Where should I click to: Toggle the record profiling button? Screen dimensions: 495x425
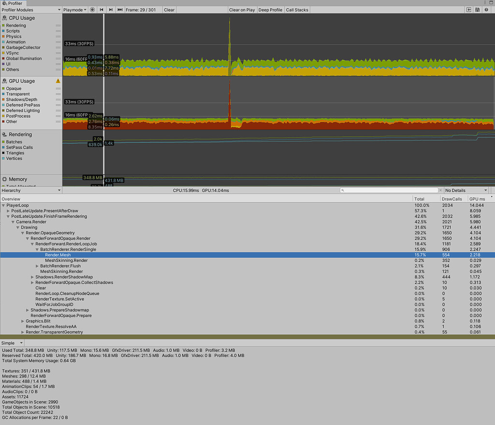click(x=92, y=10)
